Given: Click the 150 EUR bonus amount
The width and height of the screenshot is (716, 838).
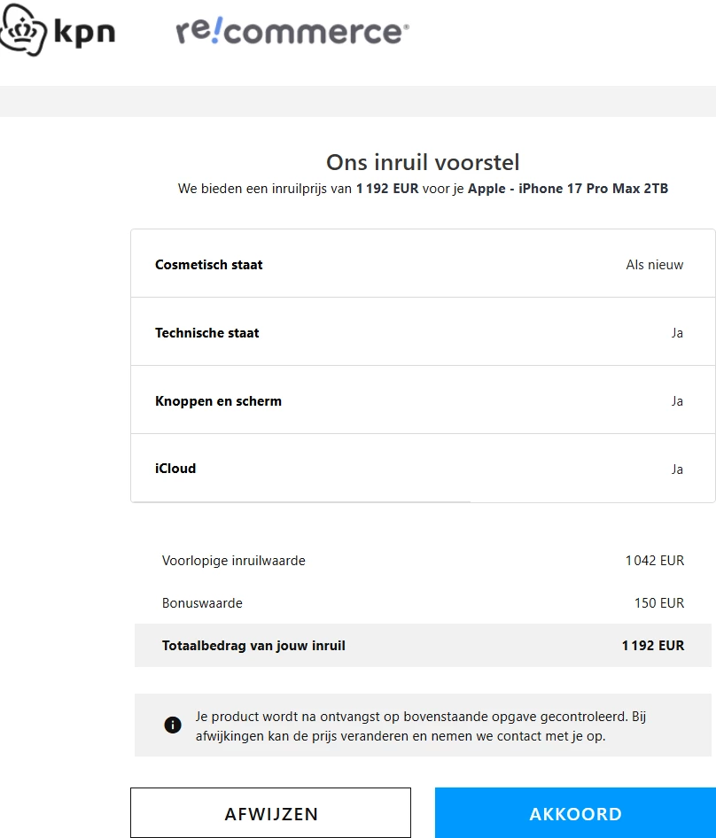Looking at the screenshot, I should pyautogui.click(x=659, y=603).
